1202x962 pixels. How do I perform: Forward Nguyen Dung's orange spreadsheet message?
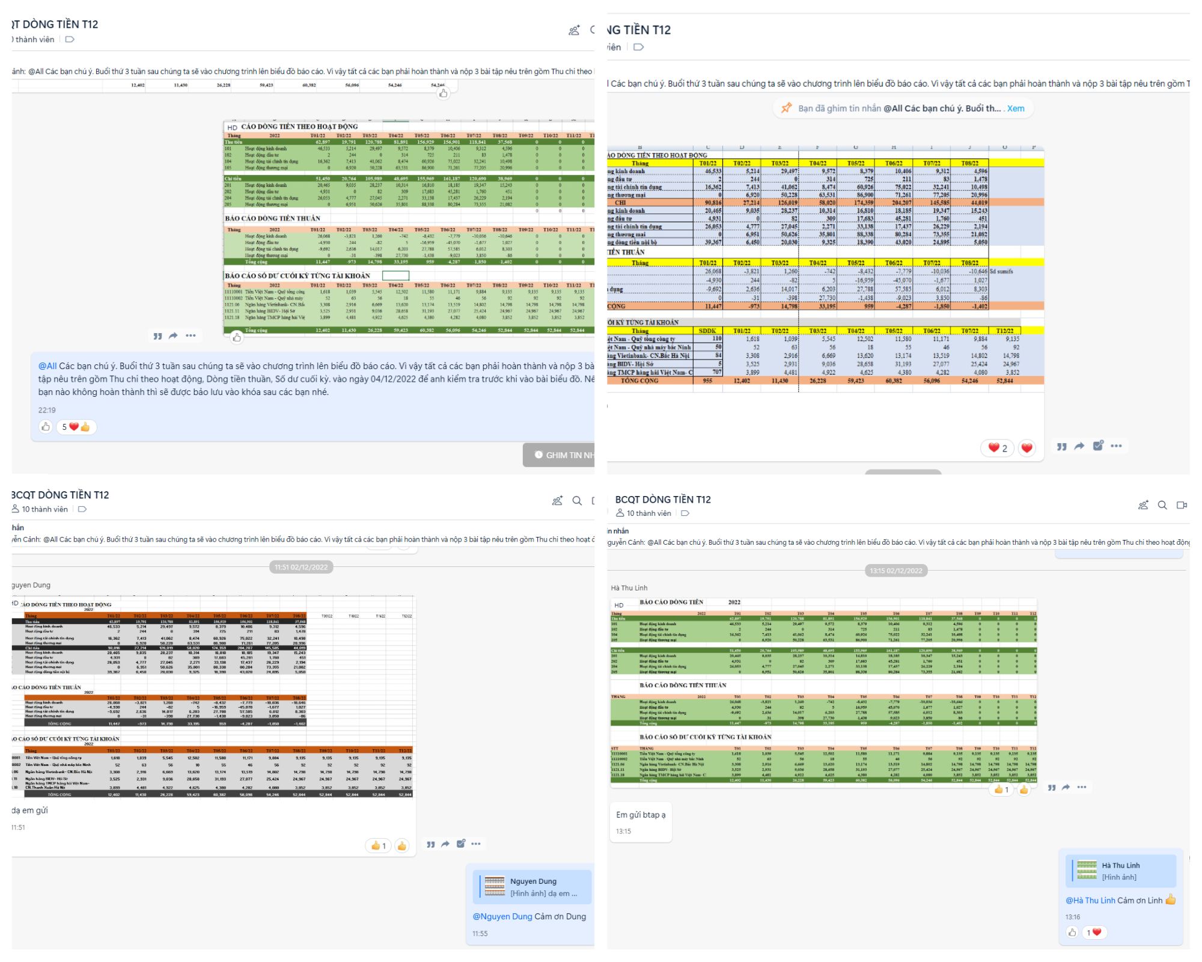[x=445, y=844]
